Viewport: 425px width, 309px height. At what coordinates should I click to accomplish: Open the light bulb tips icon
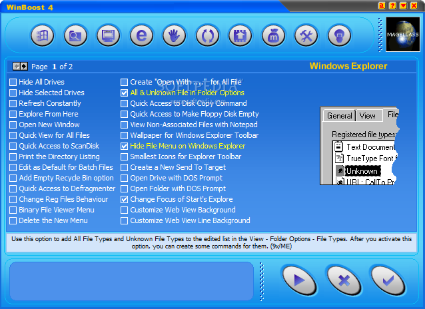339,35
